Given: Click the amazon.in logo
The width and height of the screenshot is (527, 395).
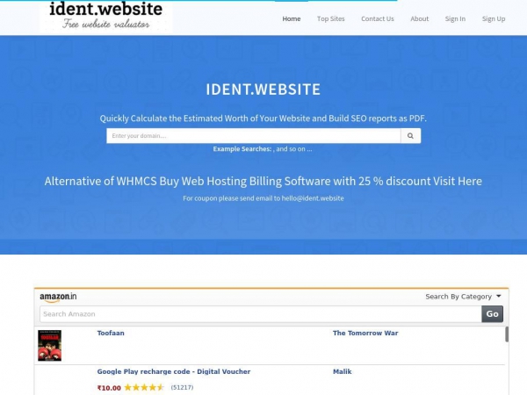Looking at the screenshot, I should pos(58,297).
